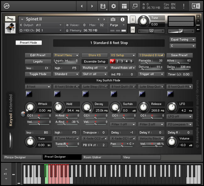Click the Save Preset button
Viewport: 204px width, 186px height.
[x=179, y=55]
